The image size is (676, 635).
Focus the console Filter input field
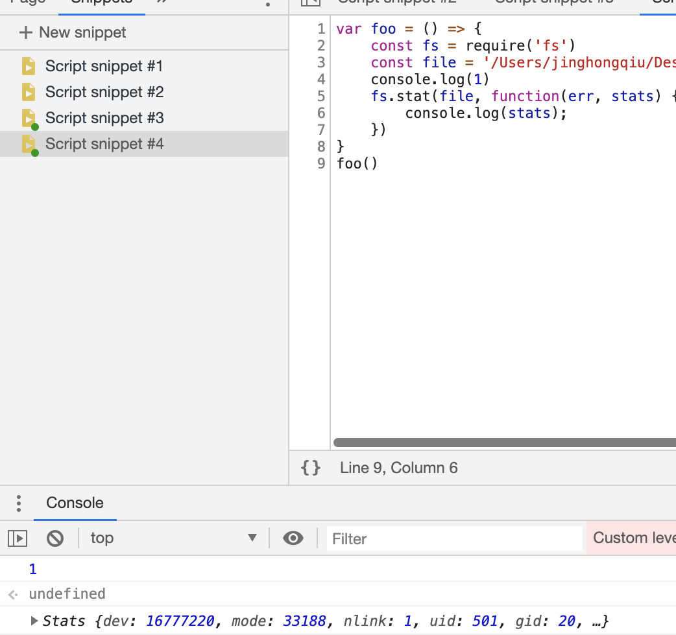coord(455,538)
